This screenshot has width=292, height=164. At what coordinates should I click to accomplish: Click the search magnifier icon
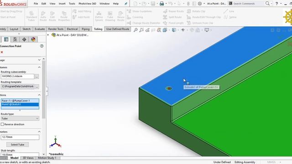[x=267, y=4]
